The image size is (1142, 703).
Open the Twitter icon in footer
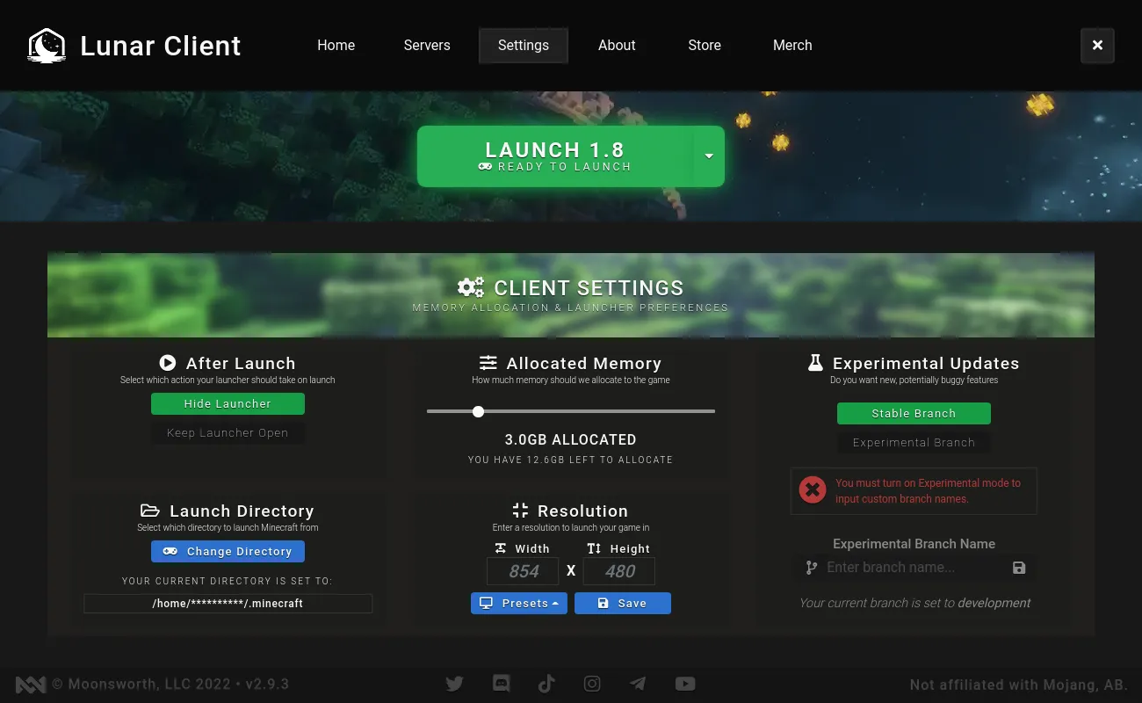[454, 684]
